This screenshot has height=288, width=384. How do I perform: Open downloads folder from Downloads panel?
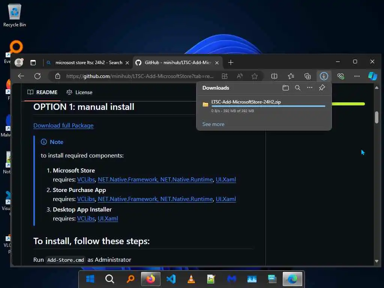[x=285, y=88]
